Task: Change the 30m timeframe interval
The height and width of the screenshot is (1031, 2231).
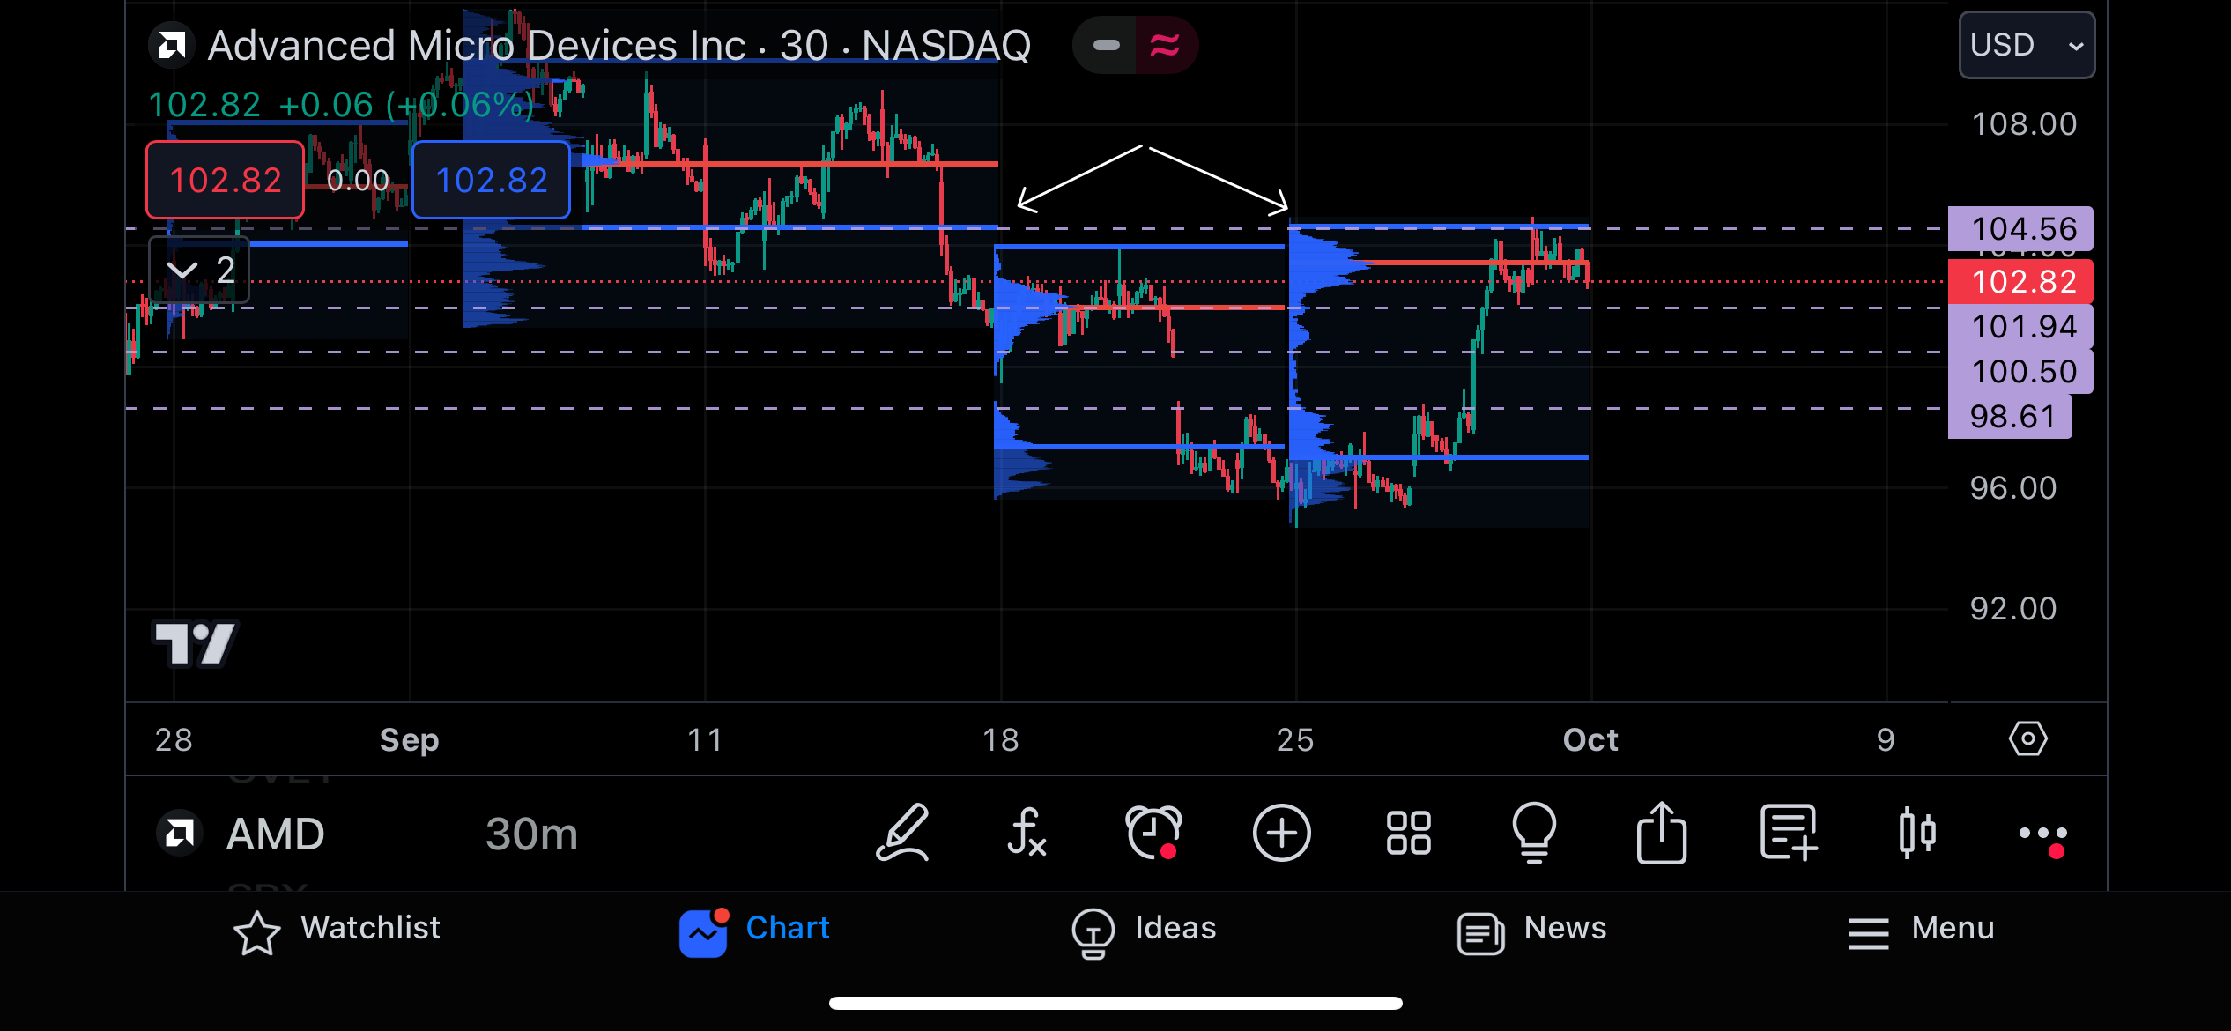Action: (531, 834)
